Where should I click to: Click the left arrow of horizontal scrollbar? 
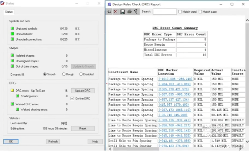pyautogui.click(x=110, y=149)
